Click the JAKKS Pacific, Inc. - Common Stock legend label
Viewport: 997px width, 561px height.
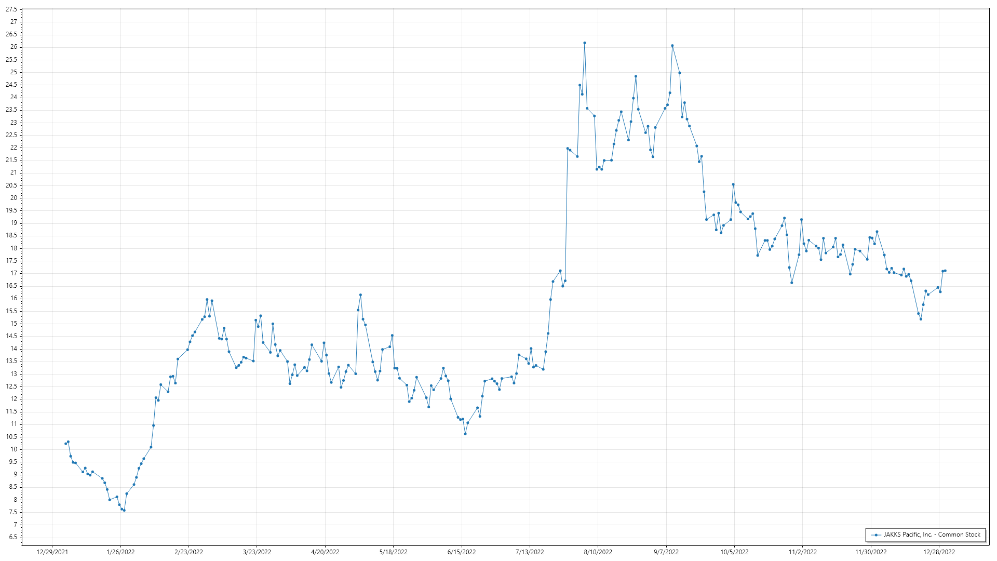point(933,535)
